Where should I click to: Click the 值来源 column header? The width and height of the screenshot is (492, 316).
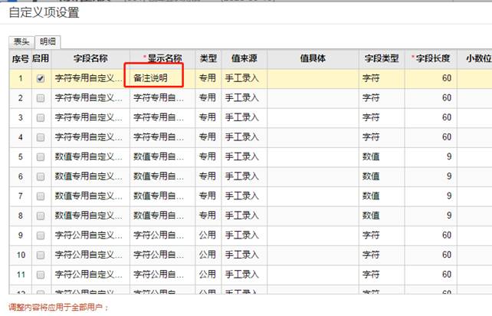[244, 58]
